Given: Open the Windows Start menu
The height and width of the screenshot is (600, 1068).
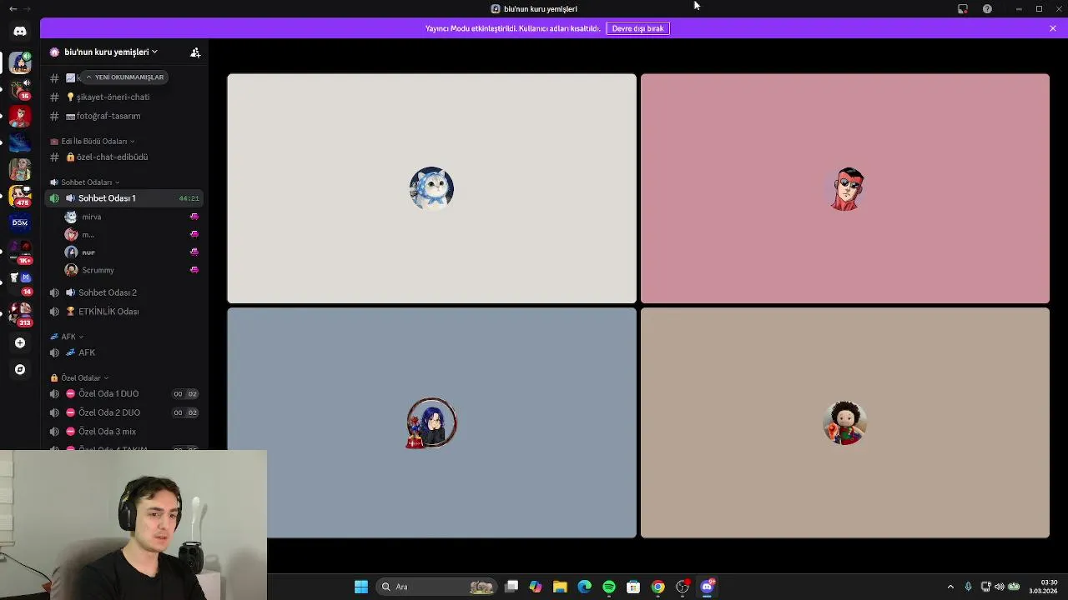Looking at the screenshot, I should [361, 587].
